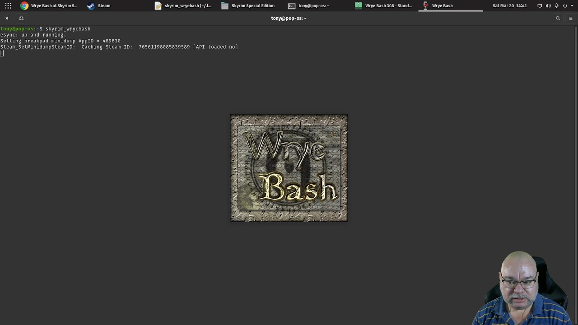Open the Activities app grid icon

pyautogui.click(x=8, y=6)
